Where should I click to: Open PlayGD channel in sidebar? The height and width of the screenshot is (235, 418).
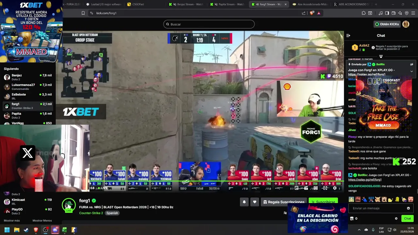click(x=28, y=211)
